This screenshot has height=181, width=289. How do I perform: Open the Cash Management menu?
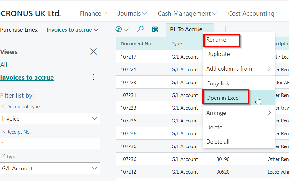click(x=187, y=14)
